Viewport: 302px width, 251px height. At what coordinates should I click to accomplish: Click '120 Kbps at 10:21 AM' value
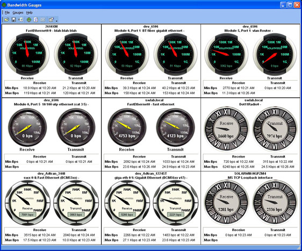79,93
